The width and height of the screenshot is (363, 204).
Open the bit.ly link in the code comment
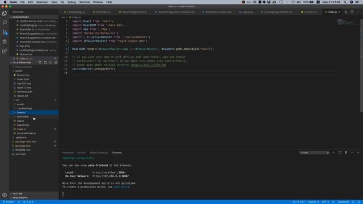click(x=149, y=65)
